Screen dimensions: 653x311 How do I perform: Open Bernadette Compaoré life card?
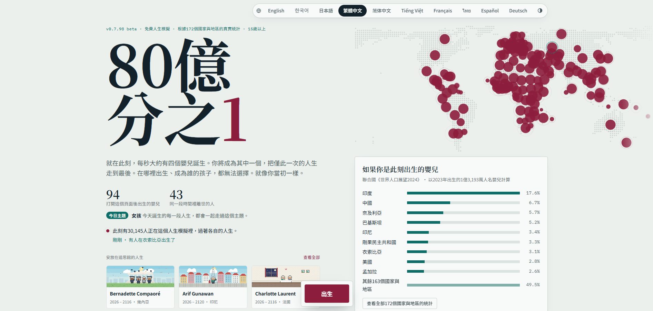pos(140,287)
